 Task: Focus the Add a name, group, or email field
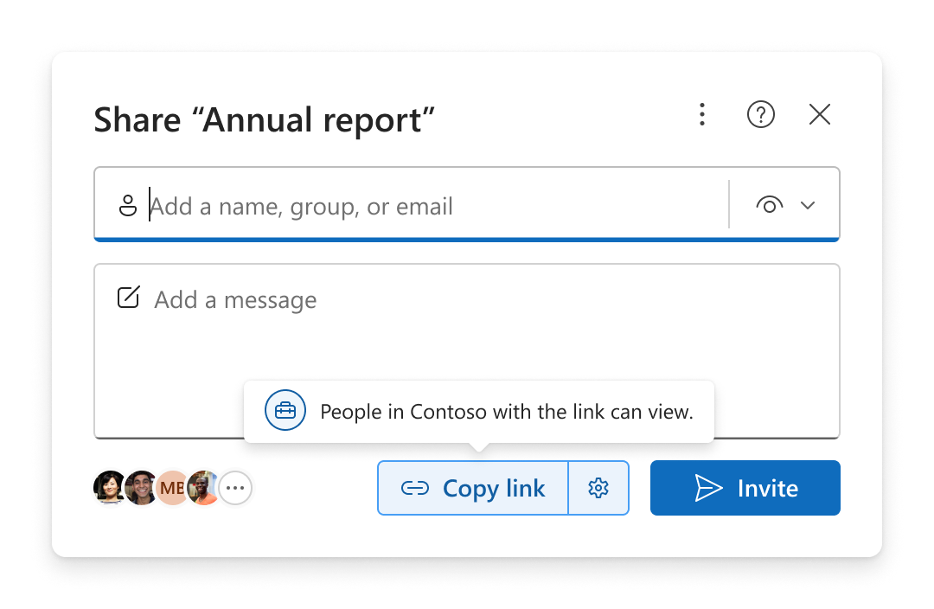coord(346,206)
